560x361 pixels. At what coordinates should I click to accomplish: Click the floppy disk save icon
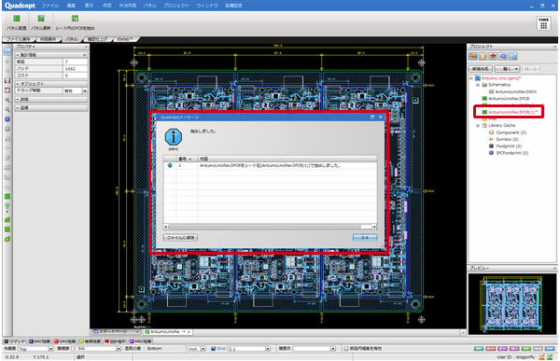click(7, 81)
